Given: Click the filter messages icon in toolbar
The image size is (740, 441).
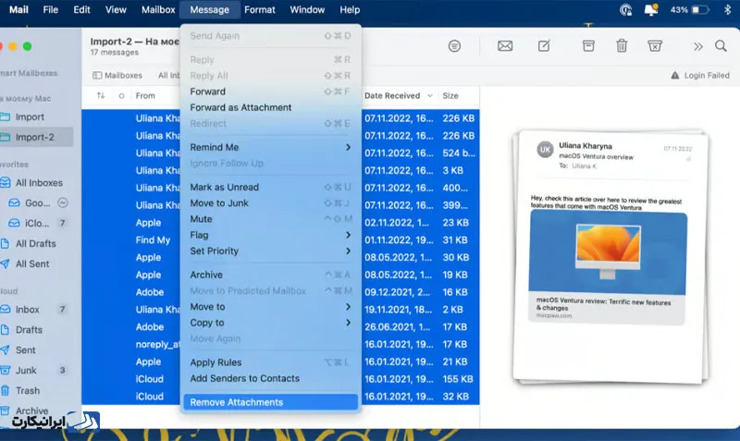Looking at the screenshot, I should pyautogui.click(x=454, y=45).
